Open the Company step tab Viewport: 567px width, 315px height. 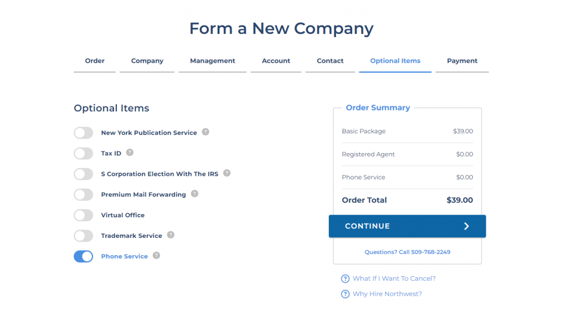click(x=147, y=61)
